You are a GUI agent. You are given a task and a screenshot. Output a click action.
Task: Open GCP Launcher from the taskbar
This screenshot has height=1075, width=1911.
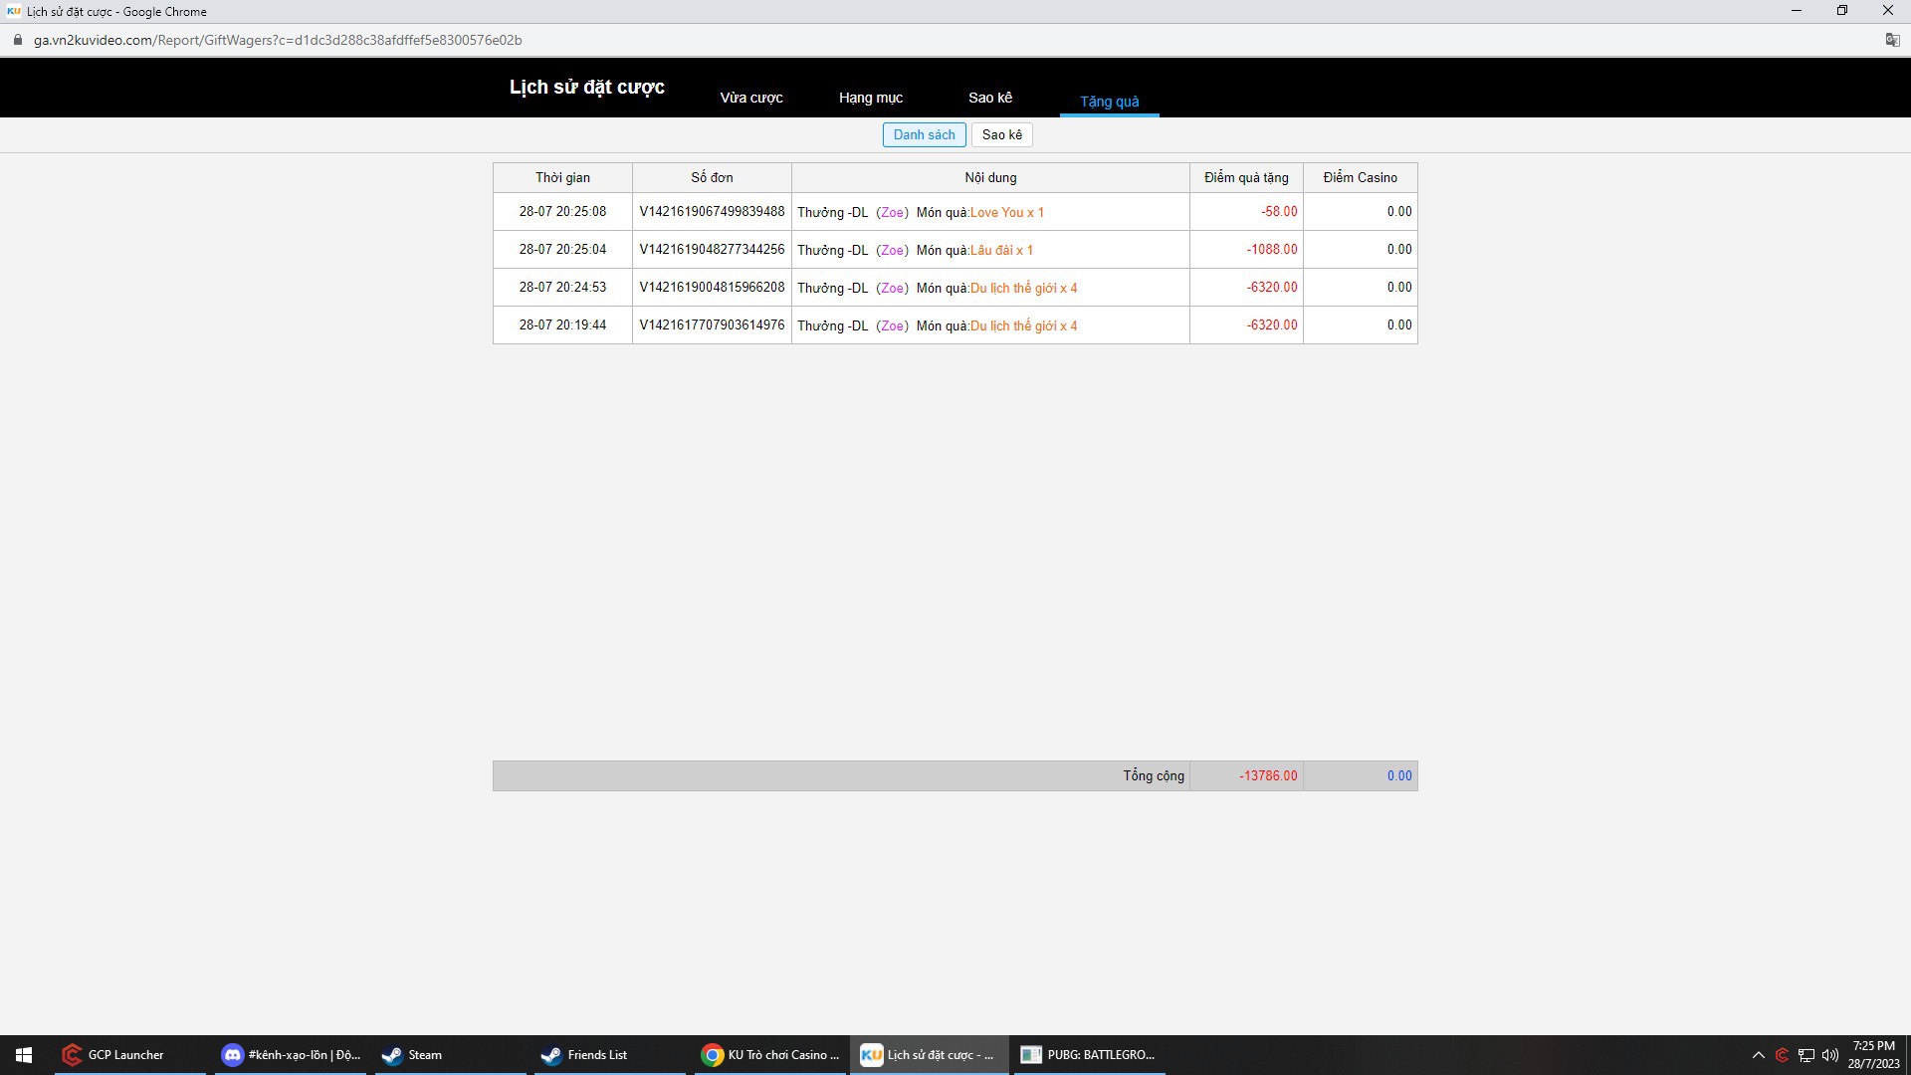point(124,1055)
